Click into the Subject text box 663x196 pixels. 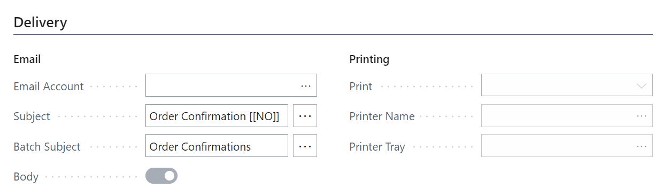pos(217,116)
